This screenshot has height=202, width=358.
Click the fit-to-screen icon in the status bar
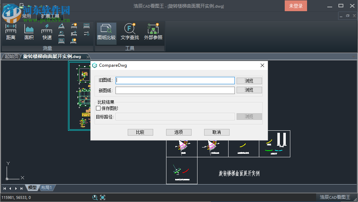pos(102,197)
